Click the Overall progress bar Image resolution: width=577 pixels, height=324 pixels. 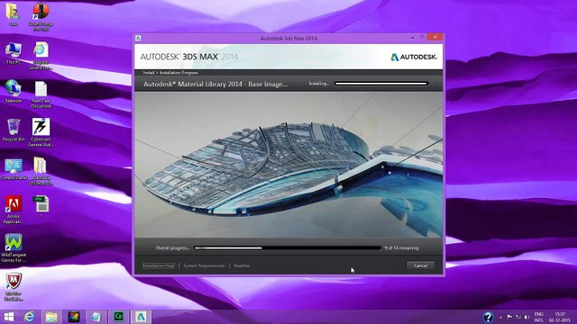pyautogui.click(x=288, y=248)
